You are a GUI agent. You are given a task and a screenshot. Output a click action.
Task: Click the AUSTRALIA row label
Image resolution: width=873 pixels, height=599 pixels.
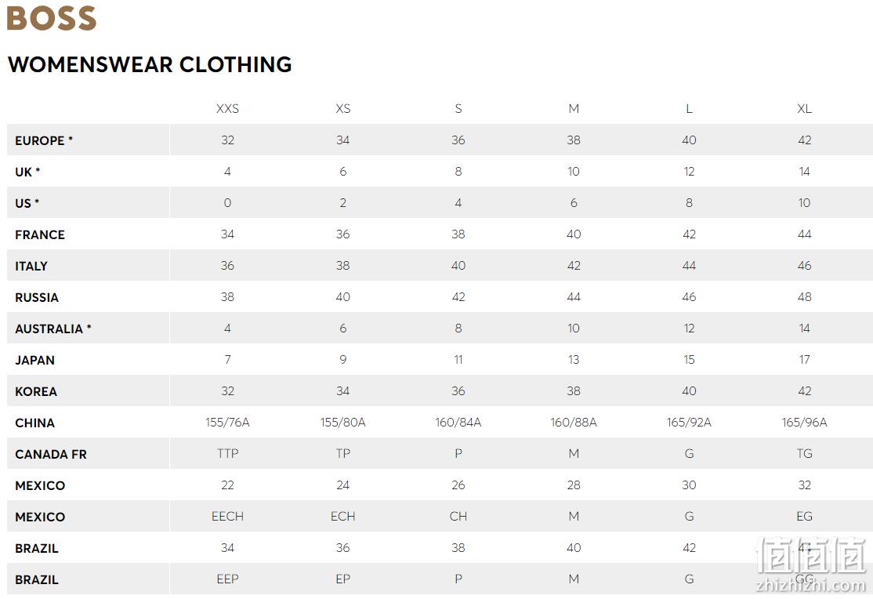pos(53,329)
